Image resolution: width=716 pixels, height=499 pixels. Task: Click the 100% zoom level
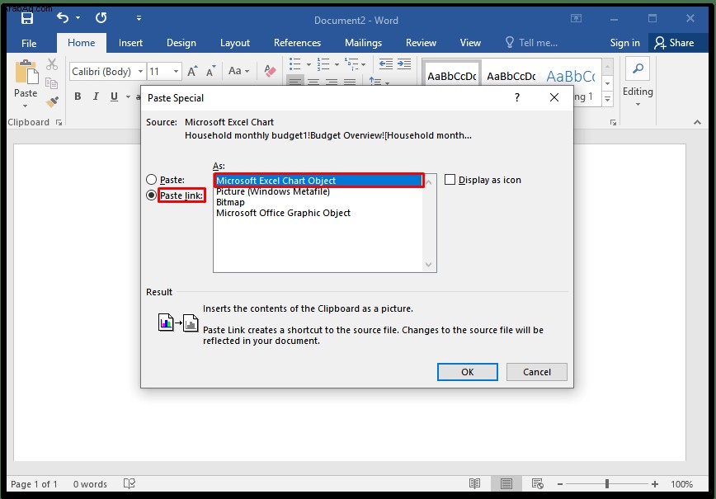681,484
